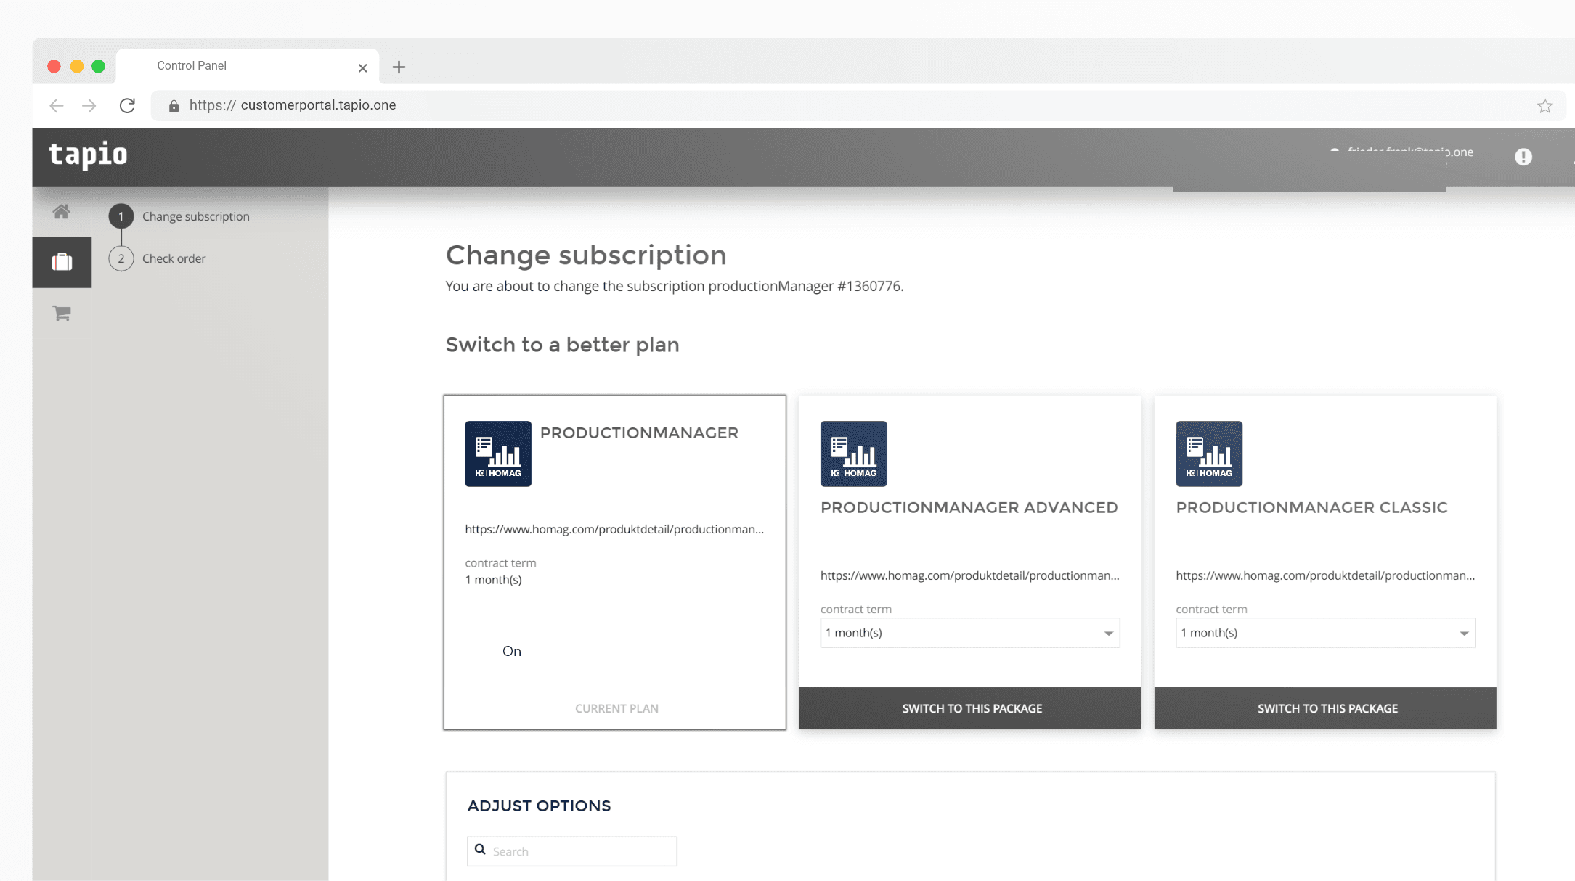Screen dimensions: 1575x881
Task: Click the PRODUCTIONMANAGER CLASSIC title
Action: (1312, 507)
